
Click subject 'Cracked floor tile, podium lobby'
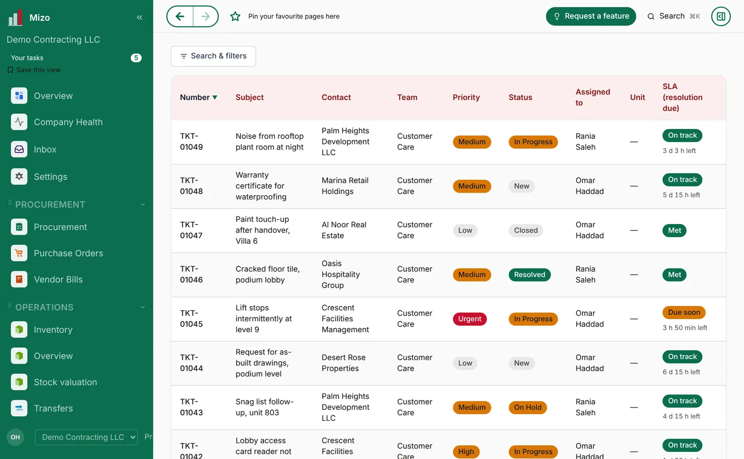pos(268,274)
